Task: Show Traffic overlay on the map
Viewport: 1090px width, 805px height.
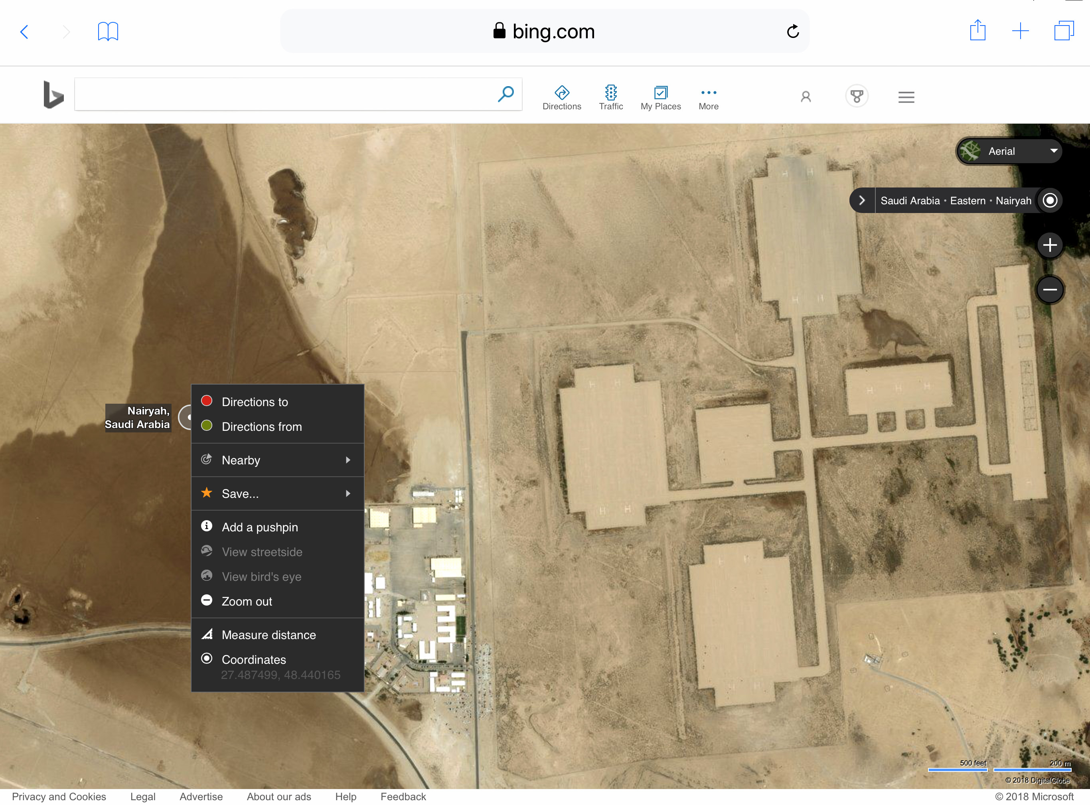Action: (610, 97)
